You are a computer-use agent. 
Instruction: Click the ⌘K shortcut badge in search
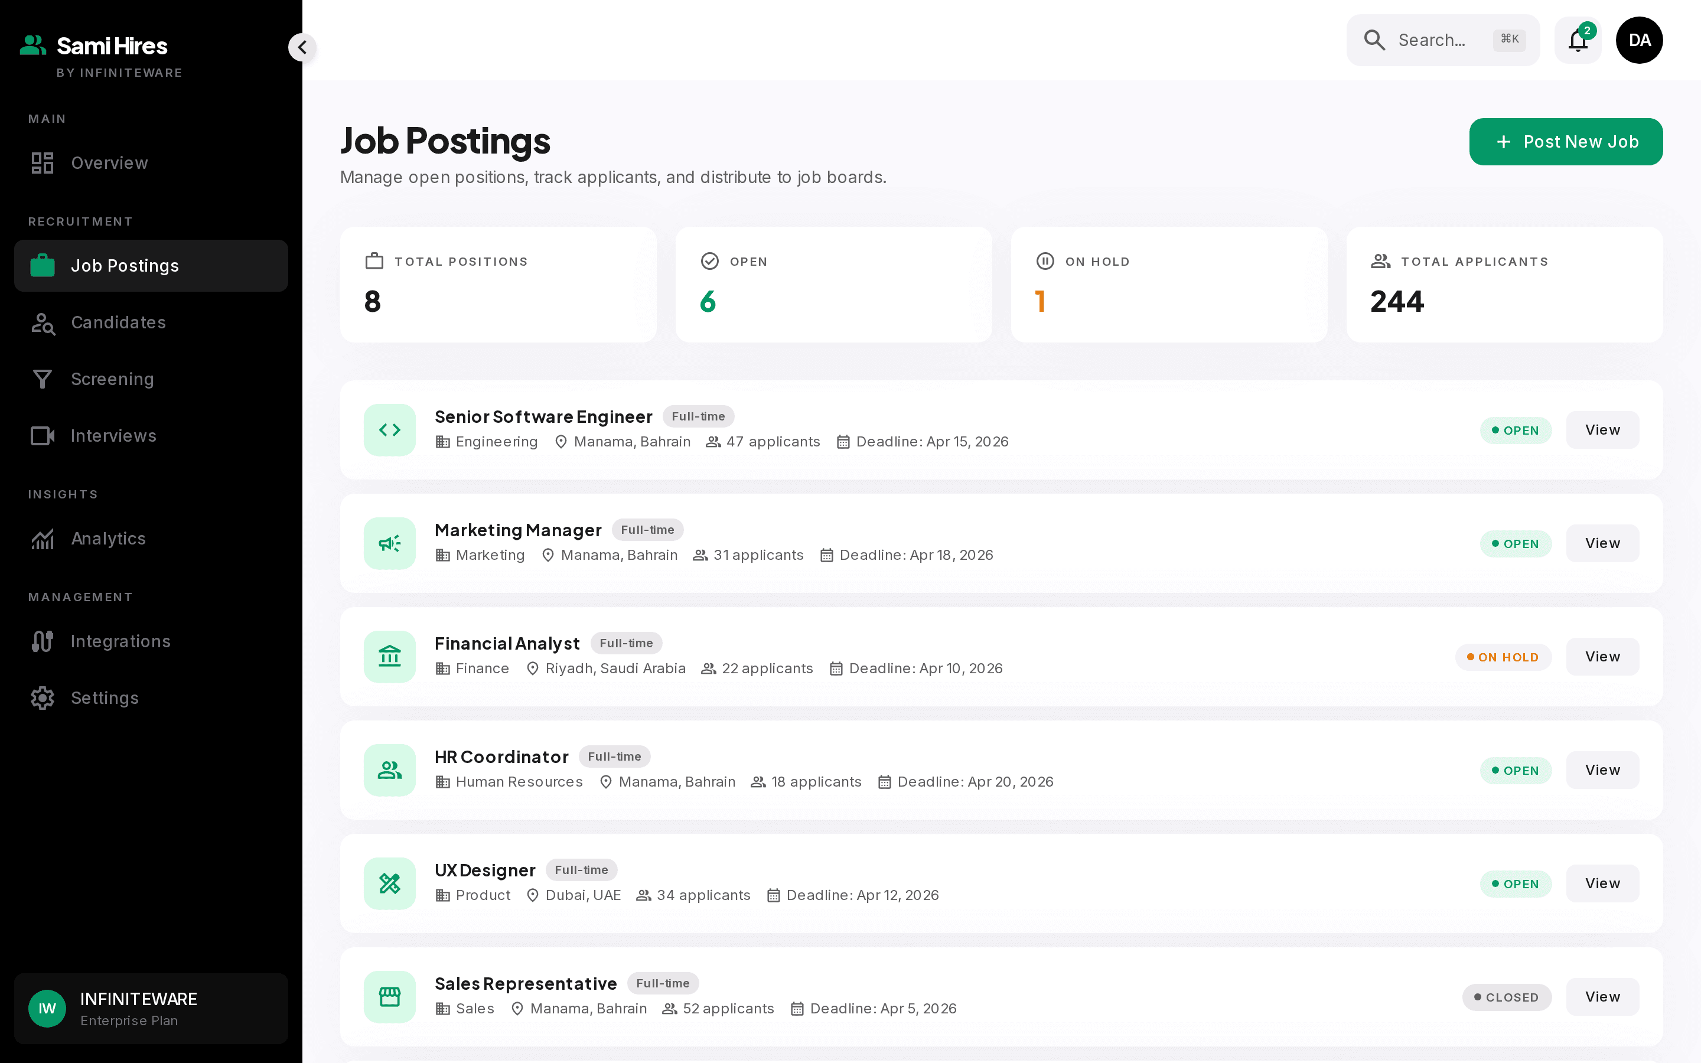(x=1509, y=40)
